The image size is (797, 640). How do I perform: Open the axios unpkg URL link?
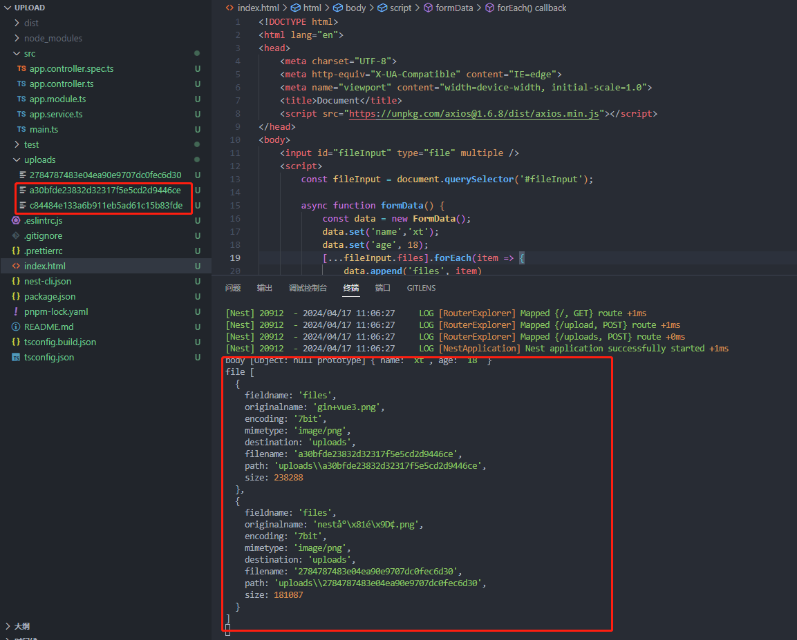point(474,114)
